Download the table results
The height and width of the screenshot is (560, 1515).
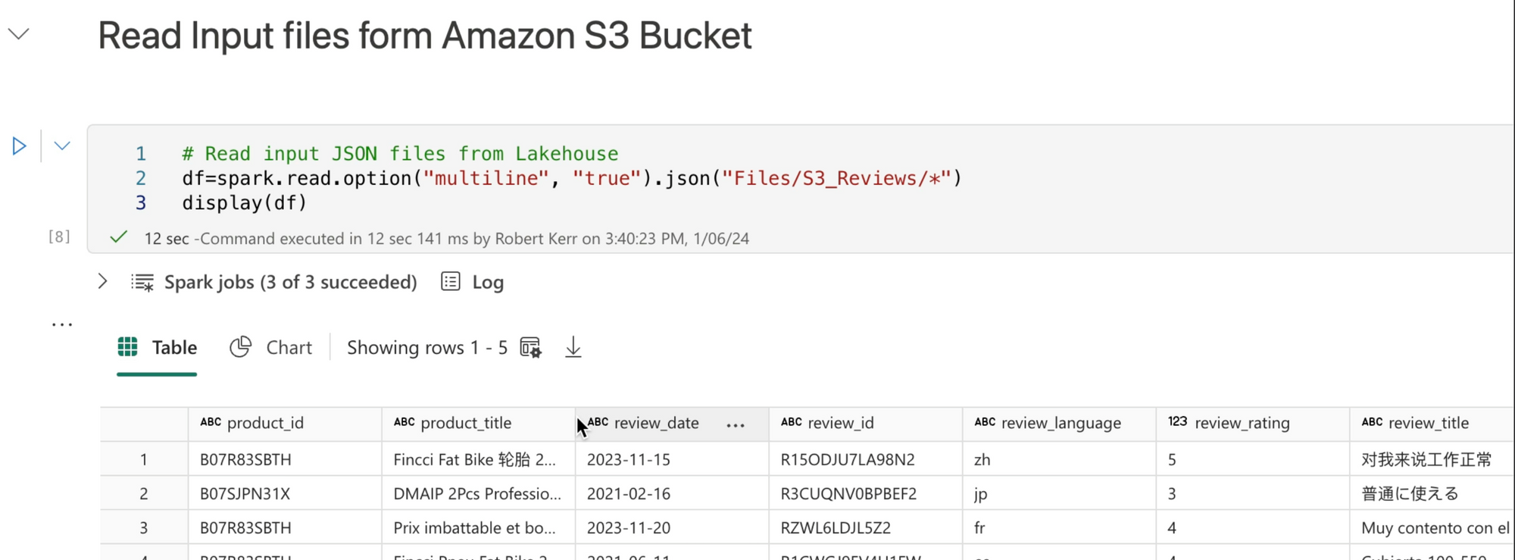[573, 348]
